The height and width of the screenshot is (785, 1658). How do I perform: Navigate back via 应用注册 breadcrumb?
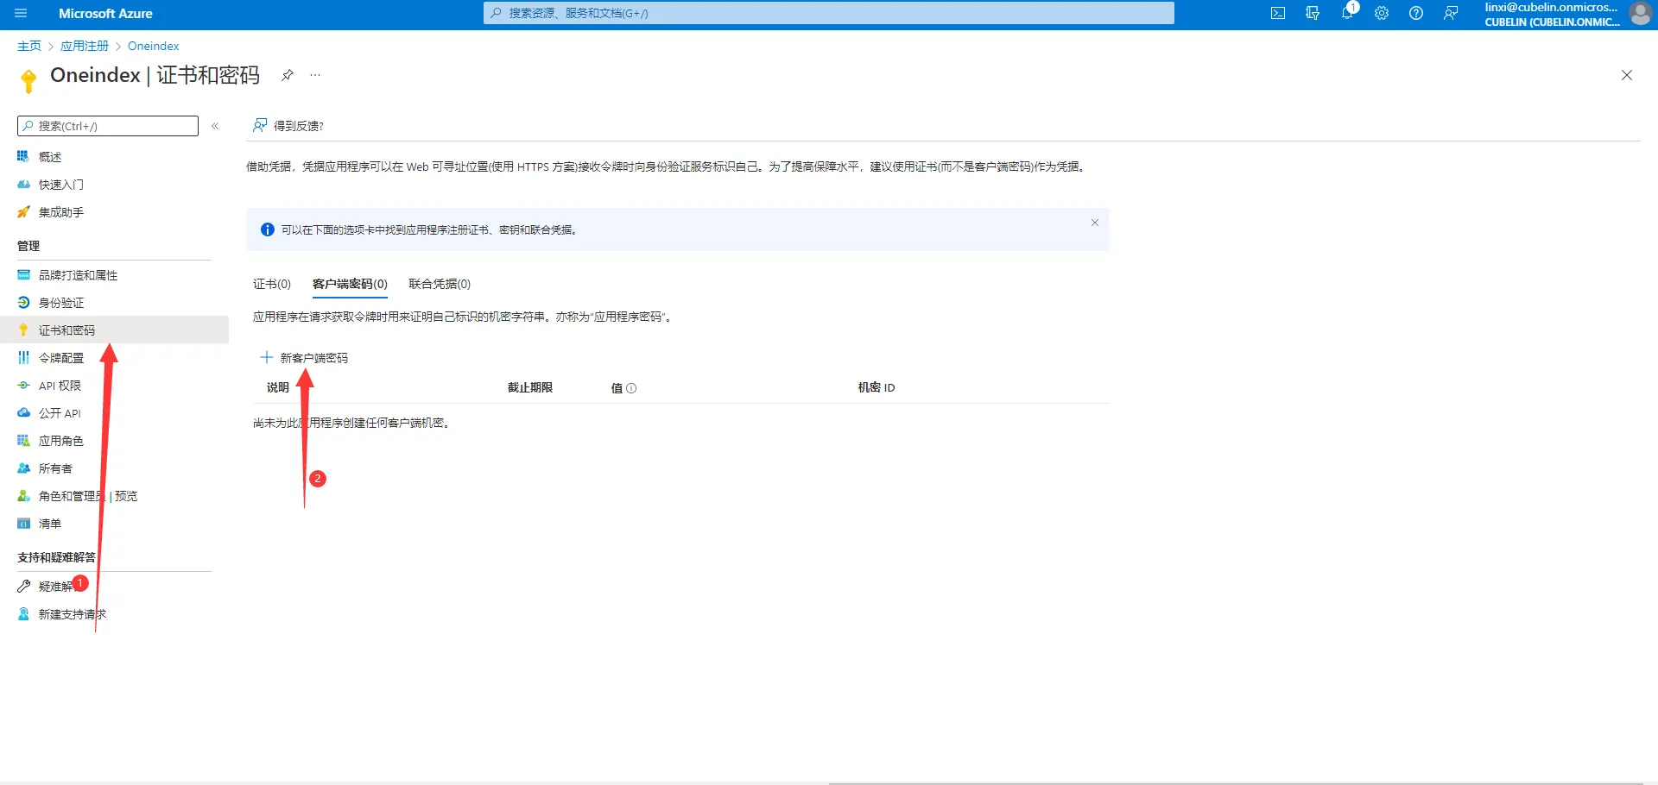84,46
